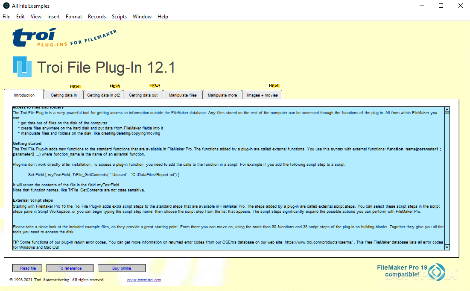Open the Edit menu

pos(20,17)
